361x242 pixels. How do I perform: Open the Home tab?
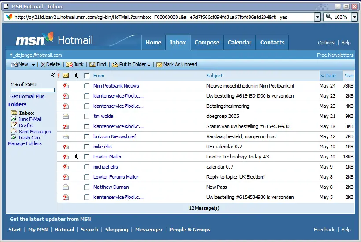(153, 43)
